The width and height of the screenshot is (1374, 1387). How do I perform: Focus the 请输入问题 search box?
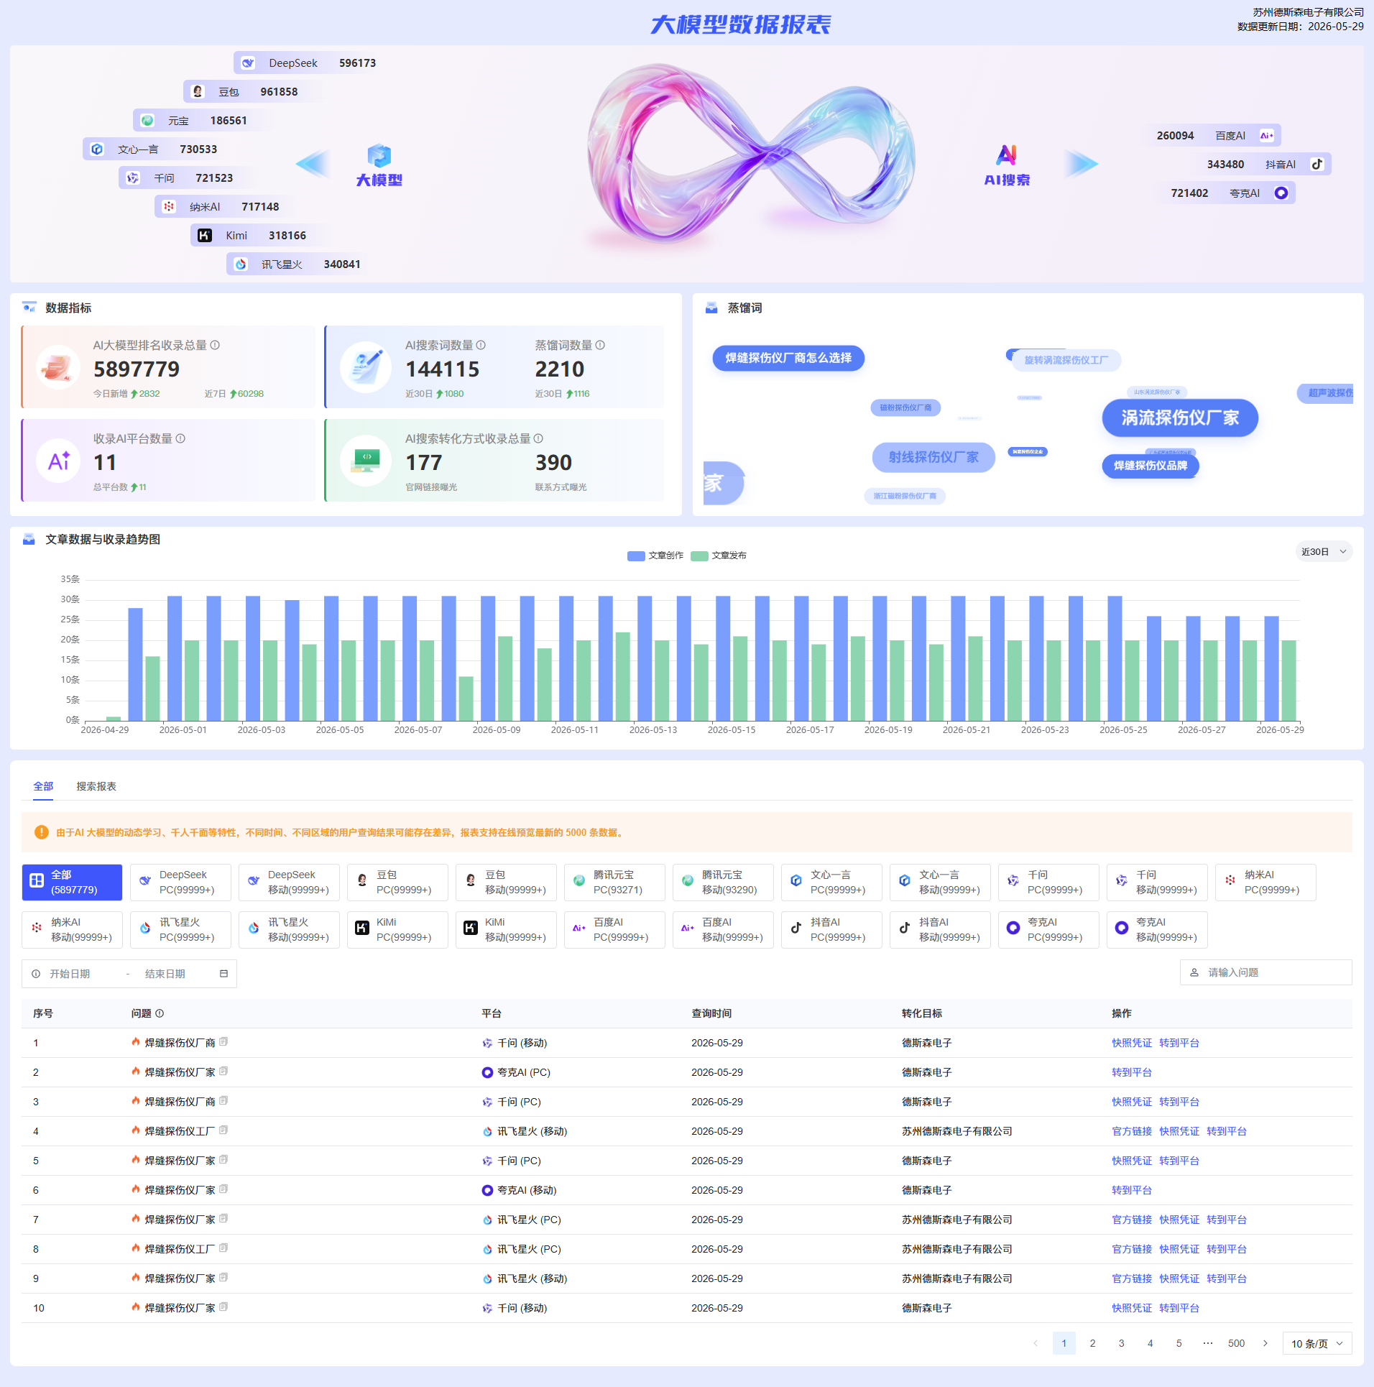coord(1266,972)
